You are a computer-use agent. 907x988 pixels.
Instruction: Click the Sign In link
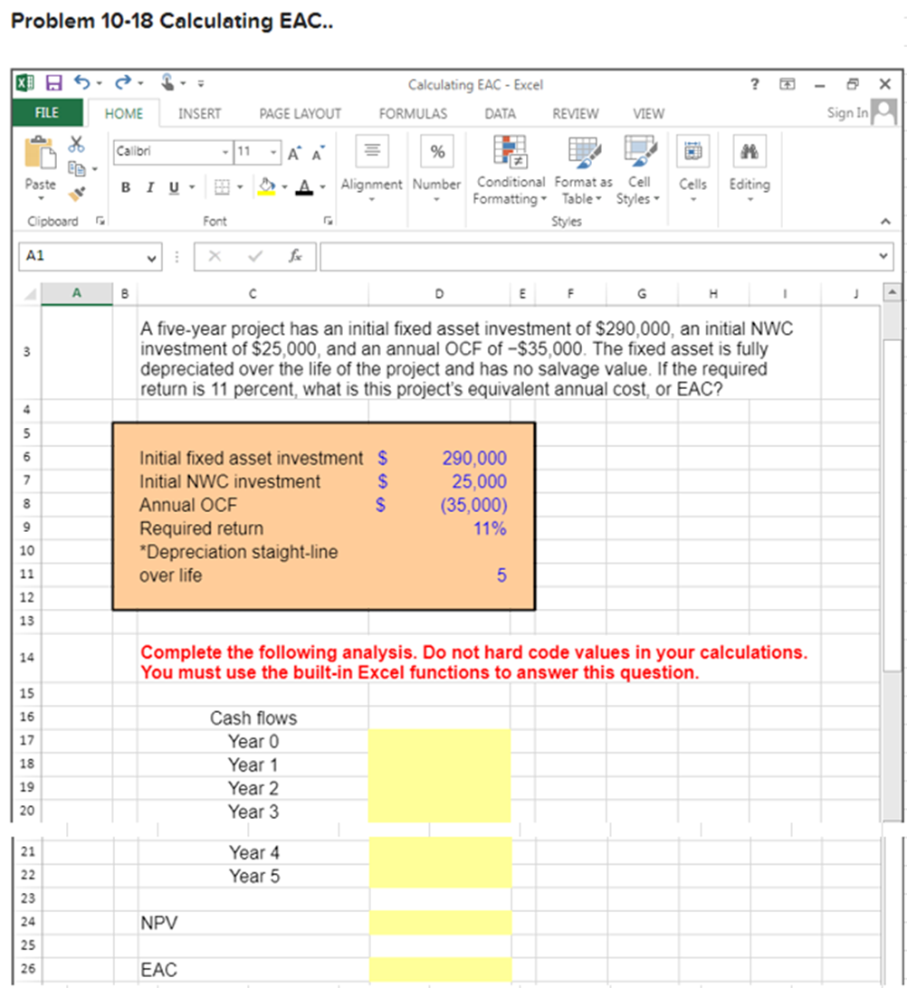tap(850, 113)
